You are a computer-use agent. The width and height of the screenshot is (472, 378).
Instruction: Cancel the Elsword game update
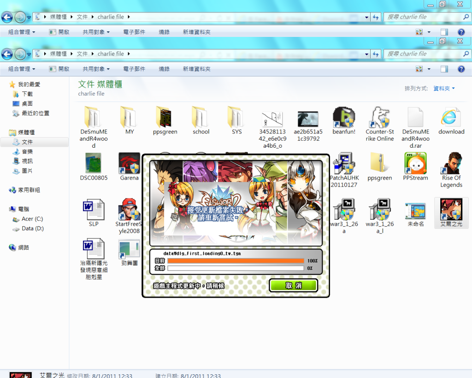coord(293,285)
